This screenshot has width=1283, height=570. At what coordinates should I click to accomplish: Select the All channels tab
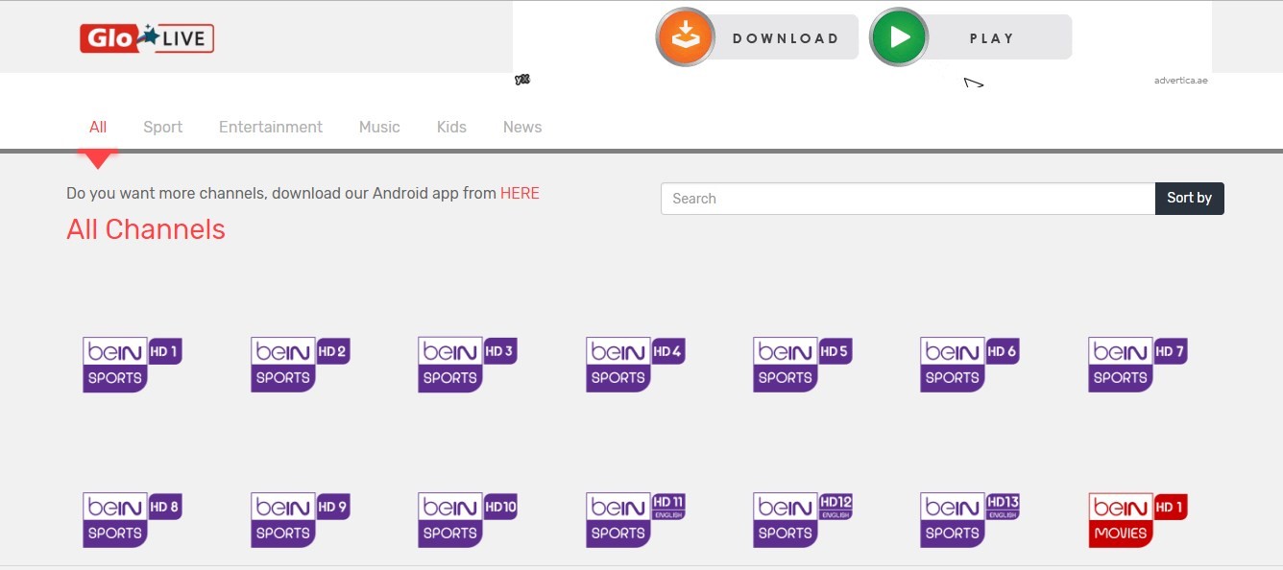coord(98,127)
